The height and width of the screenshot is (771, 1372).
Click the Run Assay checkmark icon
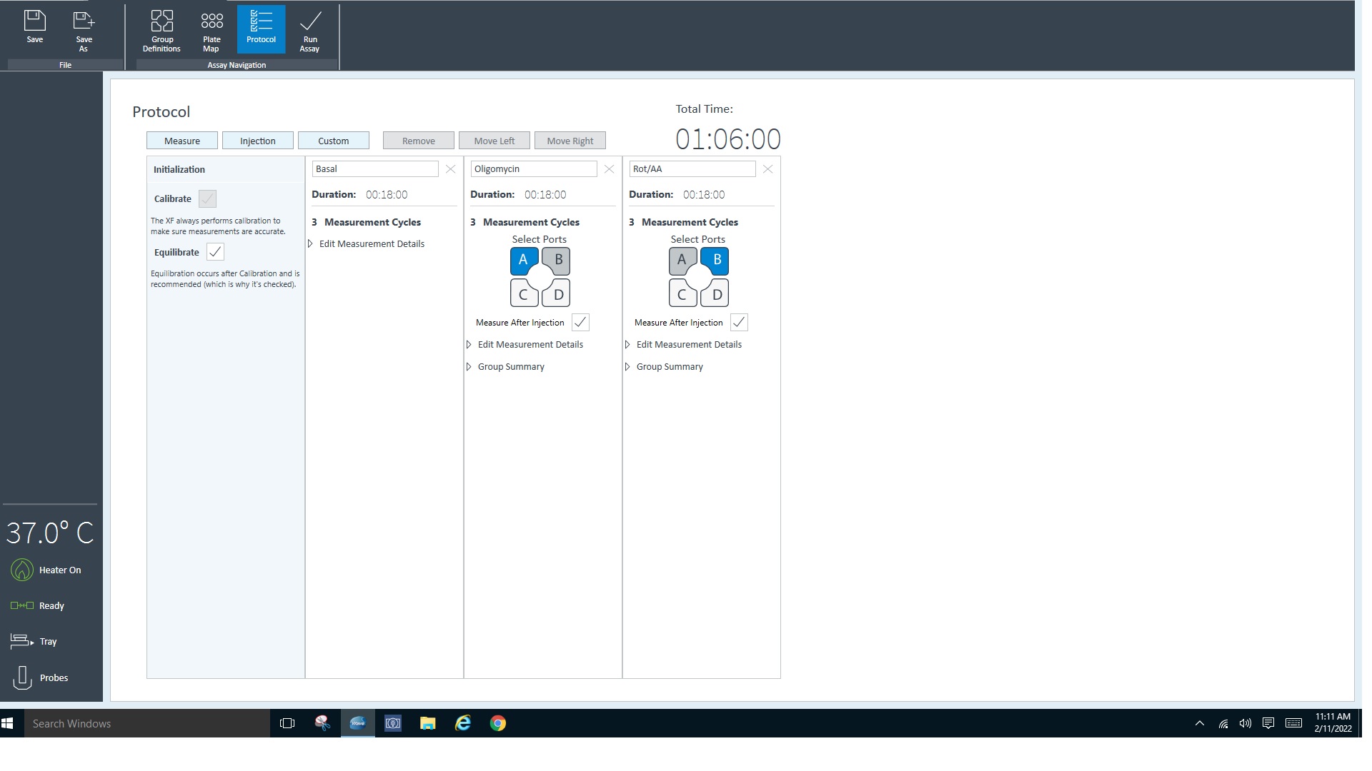click(x=310, y=21)
